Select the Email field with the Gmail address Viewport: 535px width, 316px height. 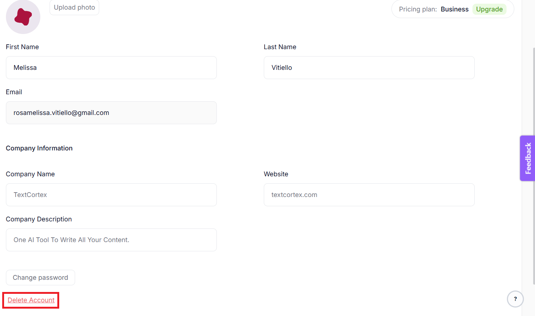click(111, 113)
